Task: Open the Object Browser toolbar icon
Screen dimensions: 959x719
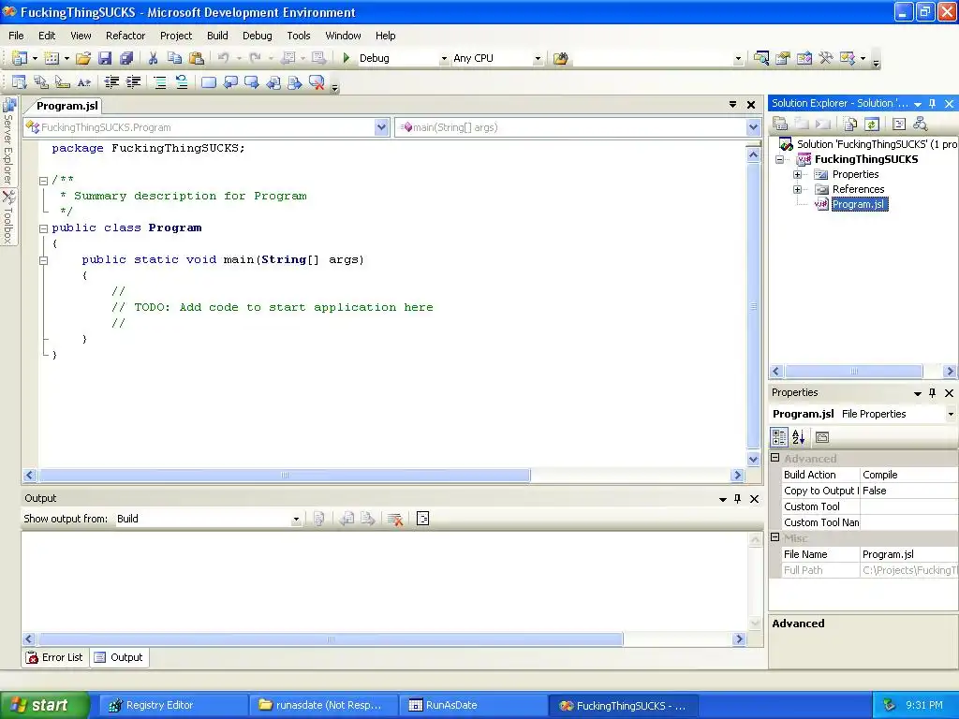Action: (804, 58)
